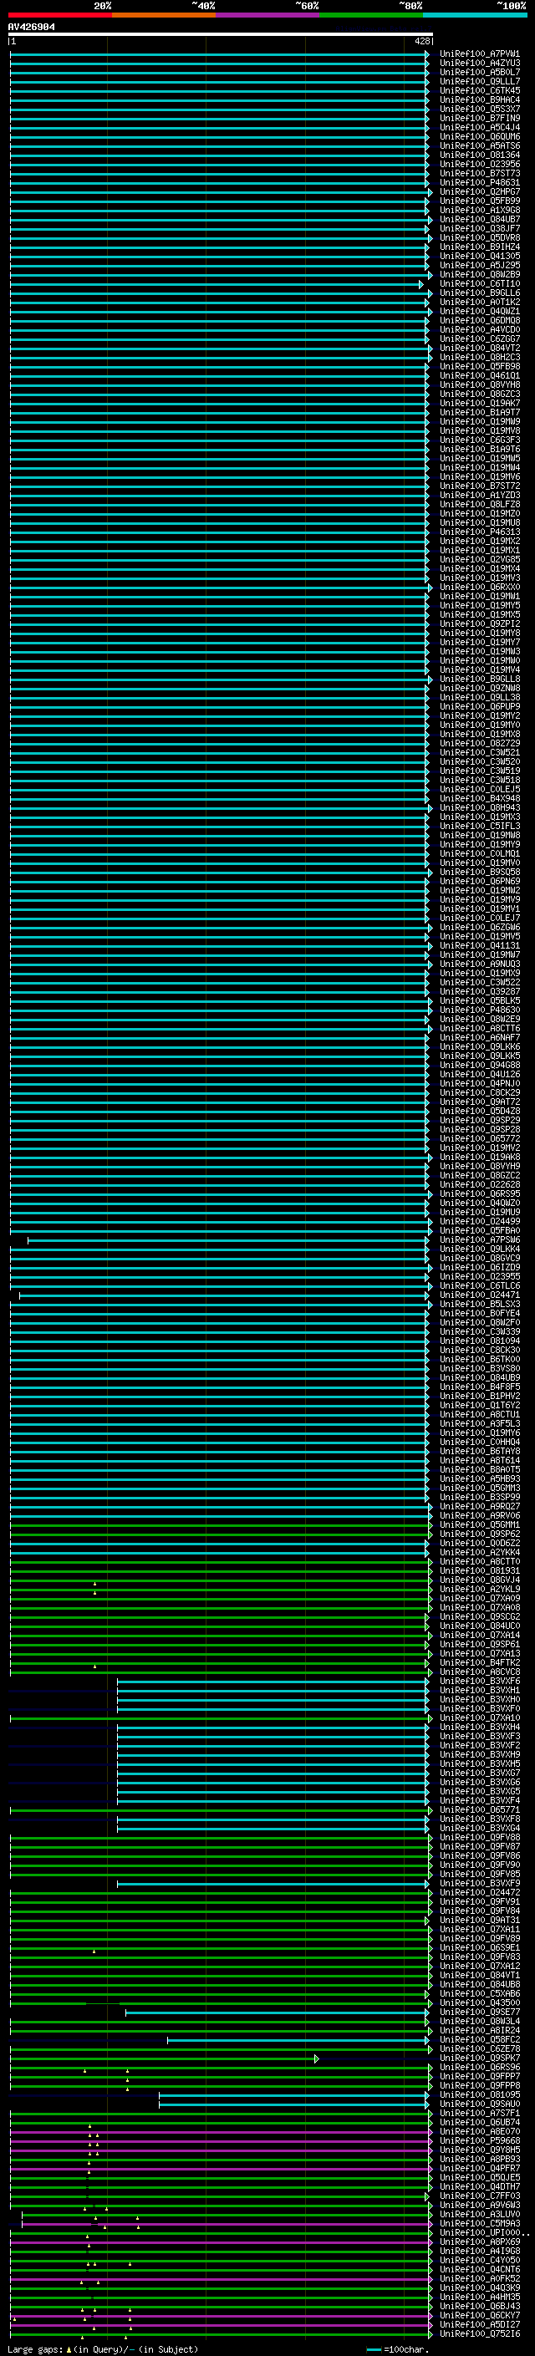The height and width of the screenshot is (2356, 535).
Task: Select hit UniRef100_O65771
Action: [480, 1809]
